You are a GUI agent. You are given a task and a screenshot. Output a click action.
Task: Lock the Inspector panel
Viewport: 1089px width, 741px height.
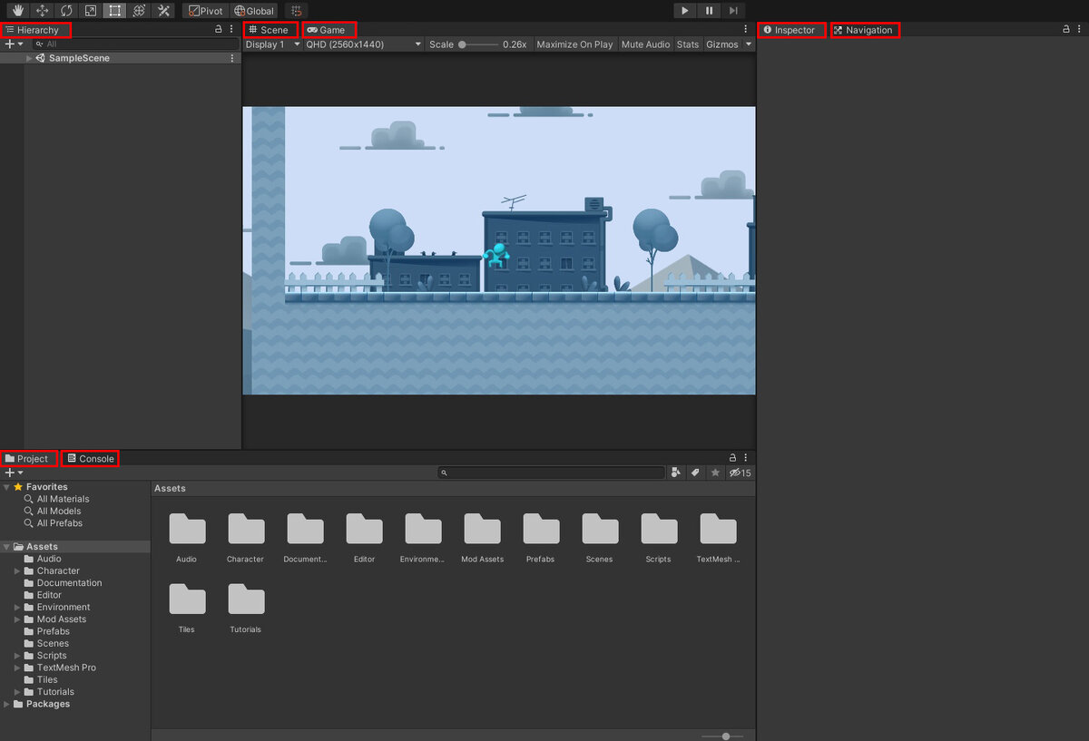tap(1066, 29)
